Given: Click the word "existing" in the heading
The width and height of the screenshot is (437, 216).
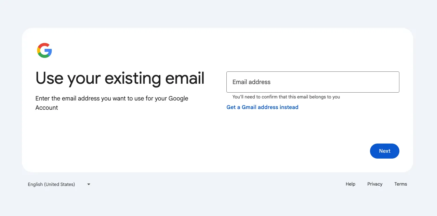Looking at the screenshot, I should 133,79.
